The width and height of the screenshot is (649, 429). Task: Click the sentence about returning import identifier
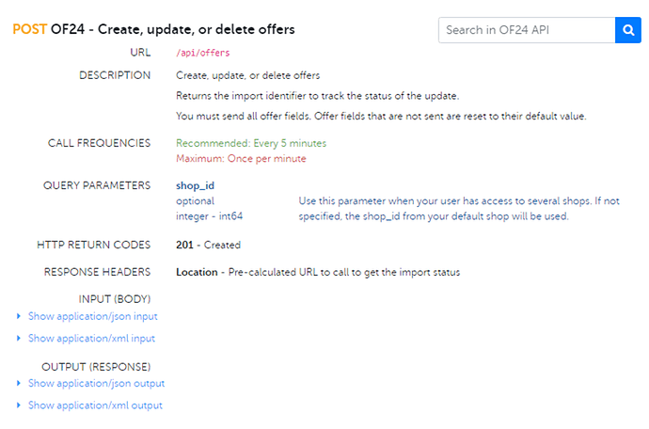tap(318, 96)
